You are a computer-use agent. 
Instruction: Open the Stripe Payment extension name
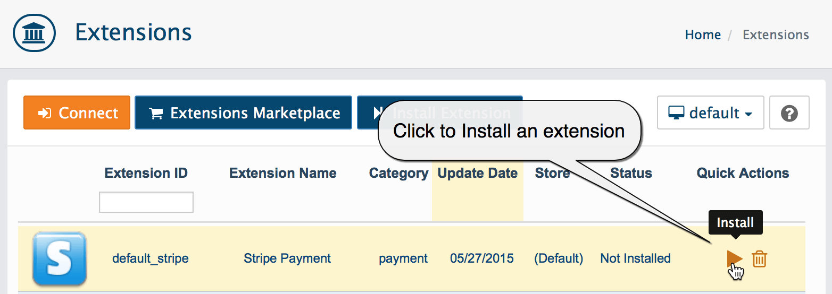click(287, 258)
